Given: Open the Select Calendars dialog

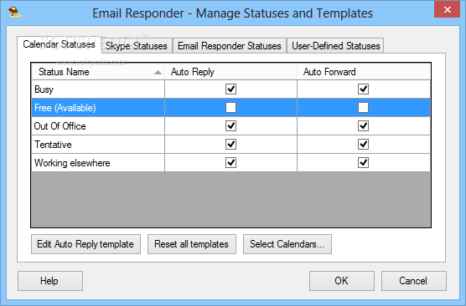Looking at the screenshot, I should (x=287, y=244).
